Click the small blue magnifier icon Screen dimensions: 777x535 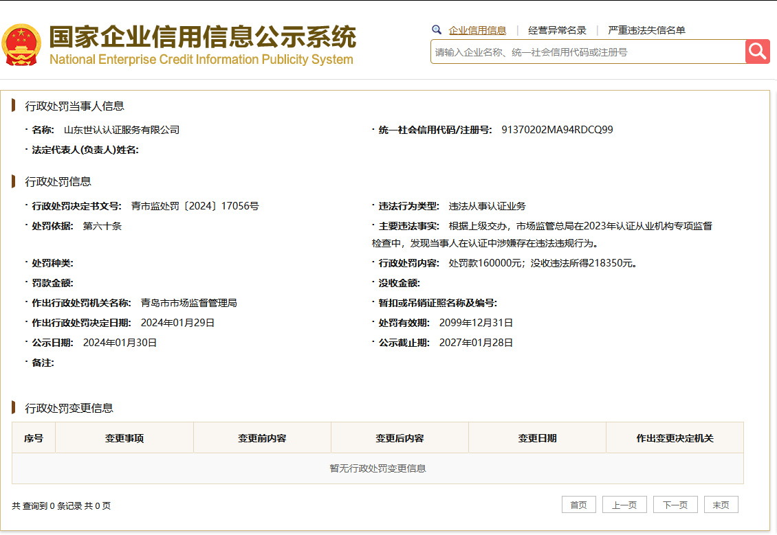(x=437, y=30)
